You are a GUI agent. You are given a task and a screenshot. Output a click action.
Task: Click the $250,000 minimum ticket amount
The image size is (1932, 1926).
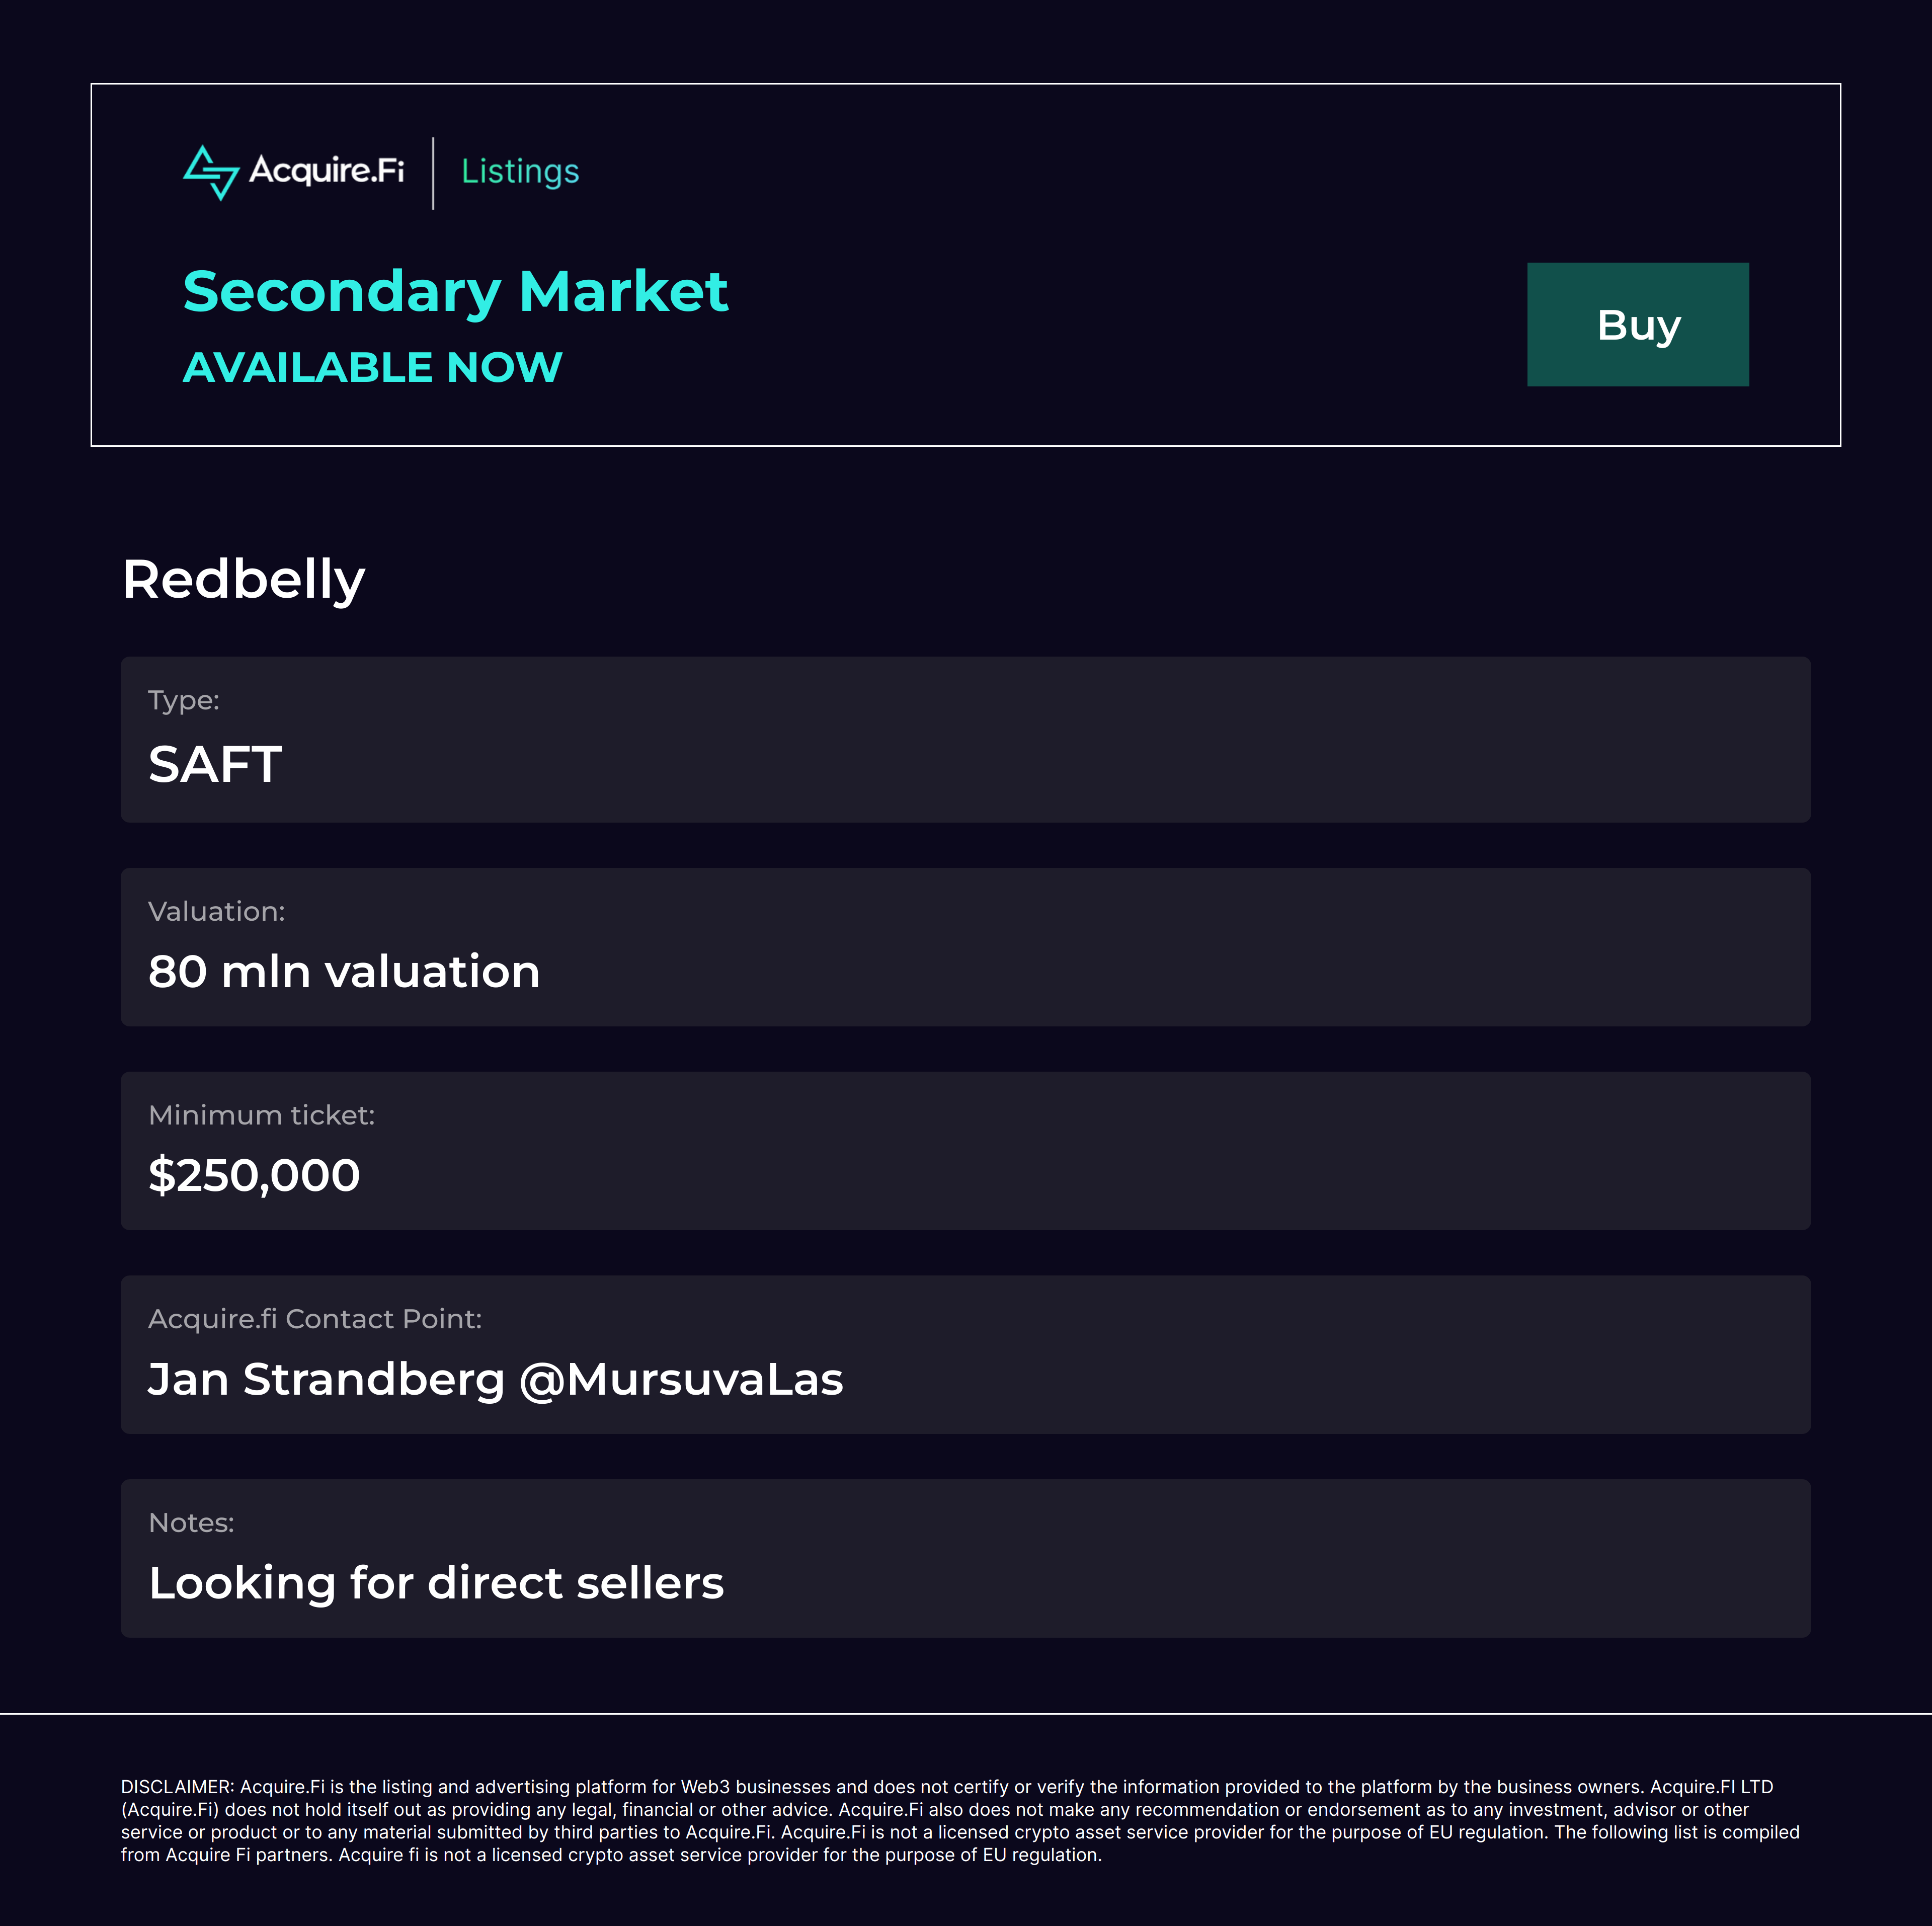(254, 1175)
